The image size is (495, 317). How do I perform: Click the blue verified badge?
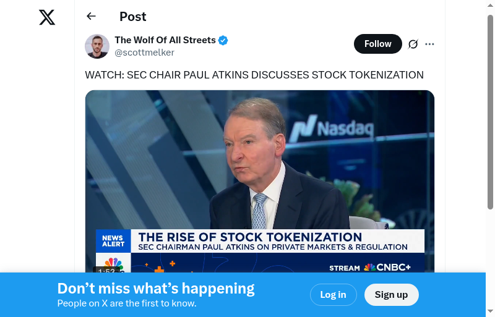(223, 40)
